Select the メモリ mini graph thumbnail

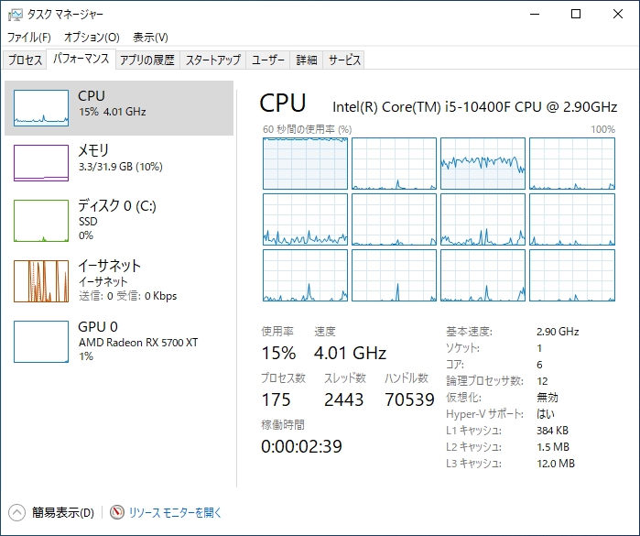[x=41, y=162]
